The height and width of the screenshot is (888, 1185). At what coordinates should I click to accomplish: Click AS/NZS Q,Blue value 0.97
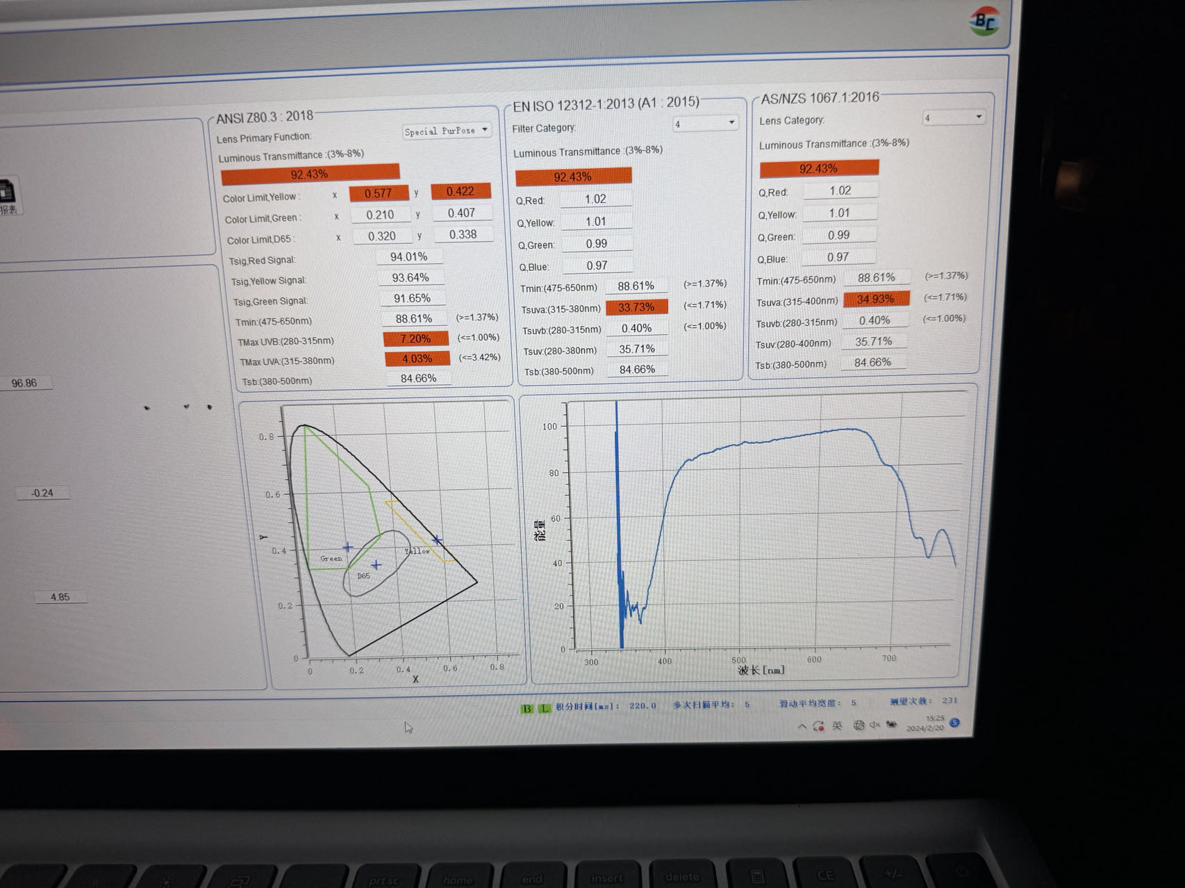pyautogui.click(x=838, y=257)
